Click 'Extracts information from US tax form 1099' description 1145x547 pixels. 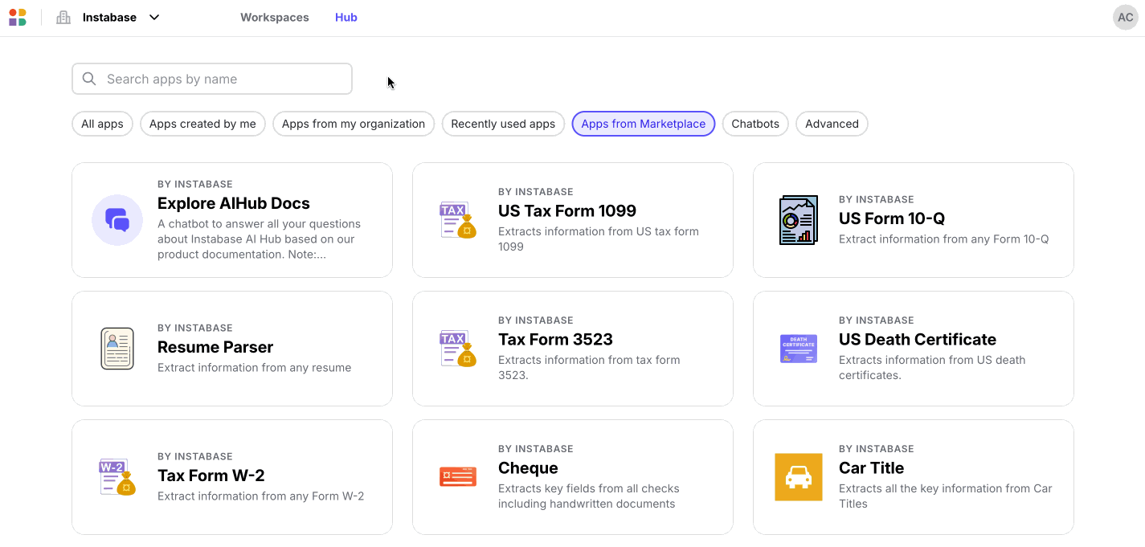[599, 239]
